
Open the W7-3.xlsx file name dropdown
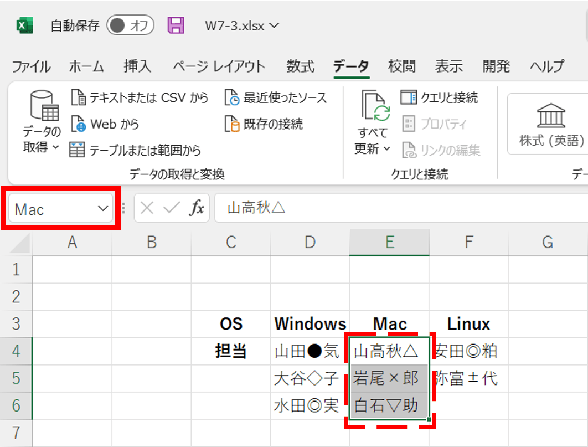242,25
